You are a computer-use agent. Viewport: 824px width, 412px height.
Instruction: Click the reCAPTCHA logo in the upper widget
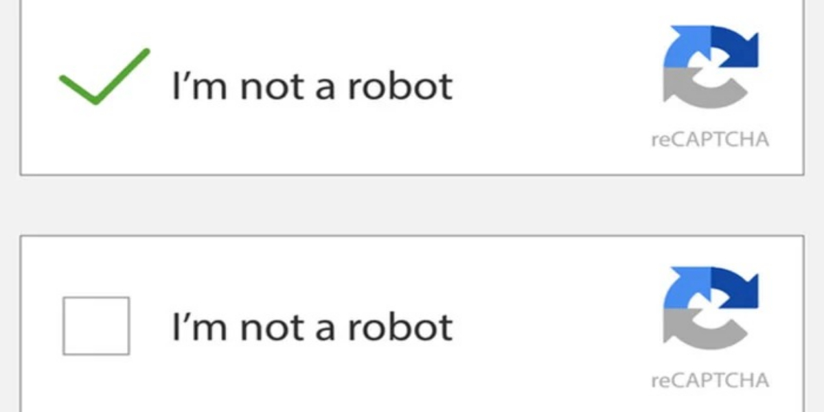pyautogui.click(x=710, y=67)
